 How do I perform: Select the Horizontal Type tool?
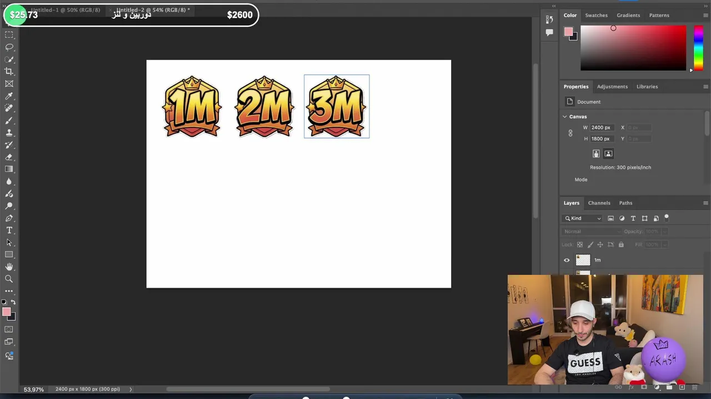point(9,230)
